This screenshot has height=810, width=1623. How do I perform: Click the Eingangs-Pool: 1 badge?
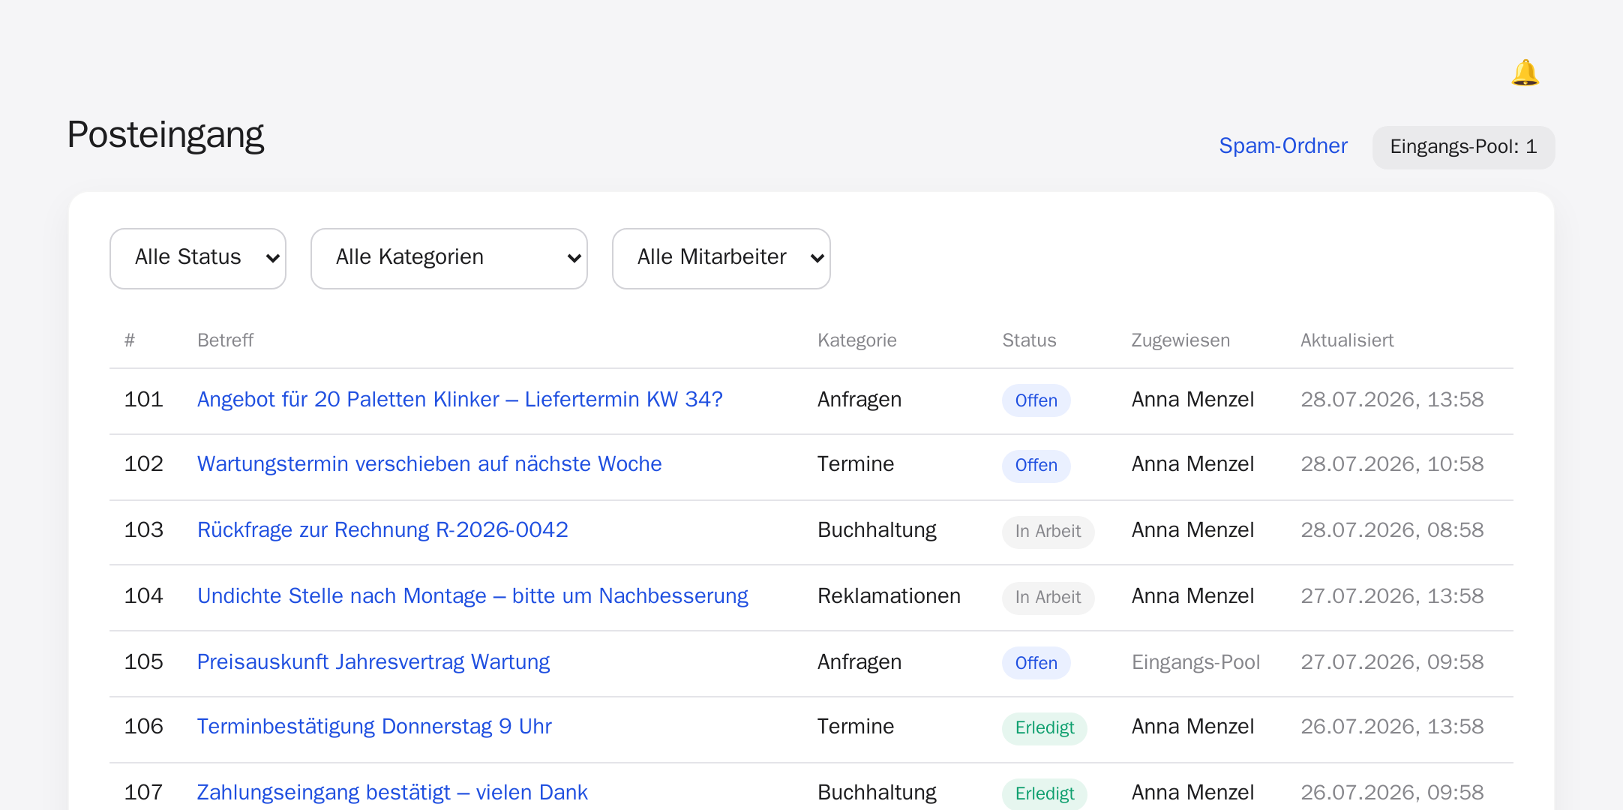point(1463,147)
